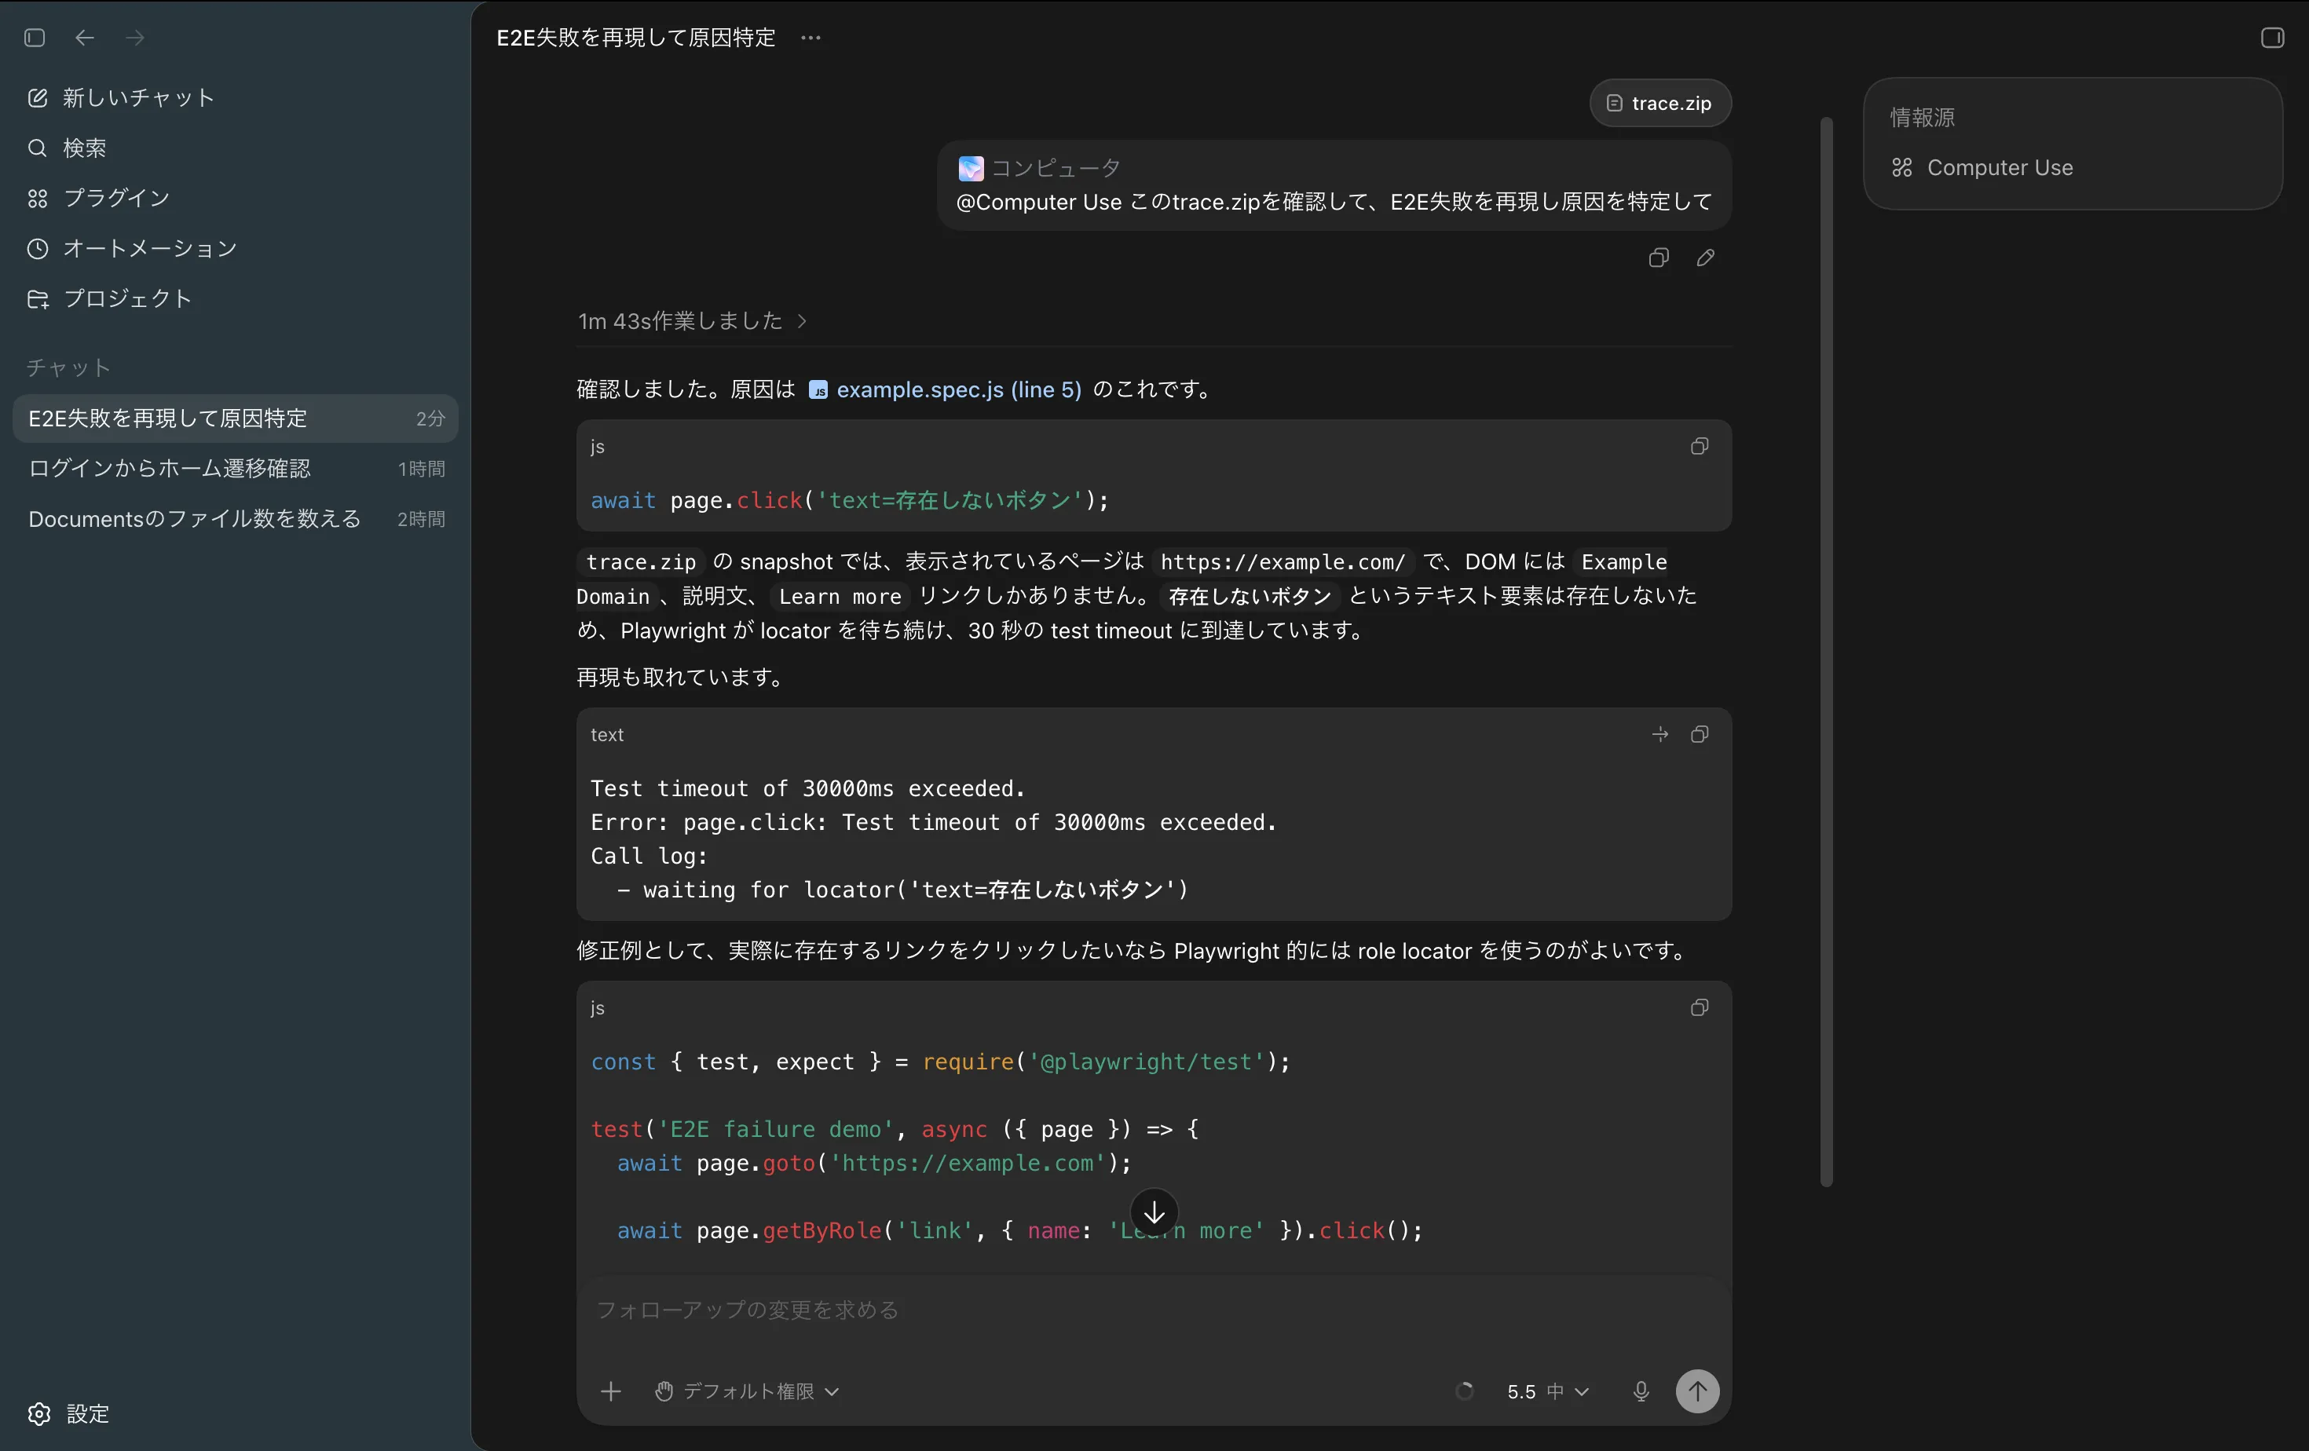Edit the user message with pencil icon

point(1705,258)
